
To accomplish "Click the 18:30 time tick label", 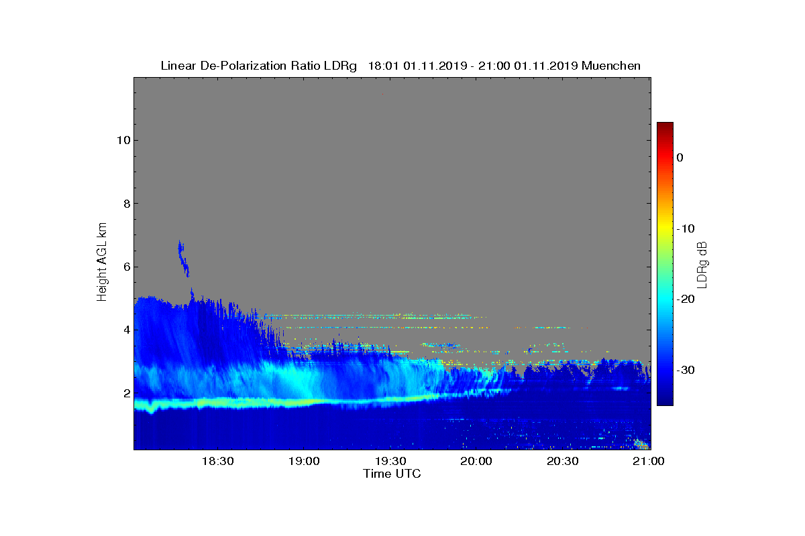I will [217, 462].
